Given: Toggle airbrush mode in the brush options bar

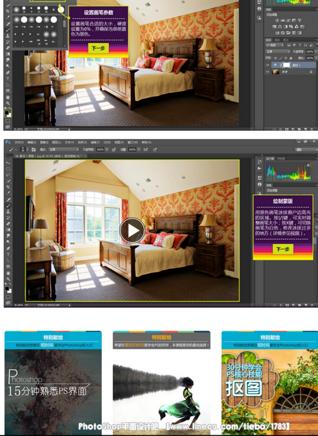Looking at the screenshot, I should [x=146, y=149].
